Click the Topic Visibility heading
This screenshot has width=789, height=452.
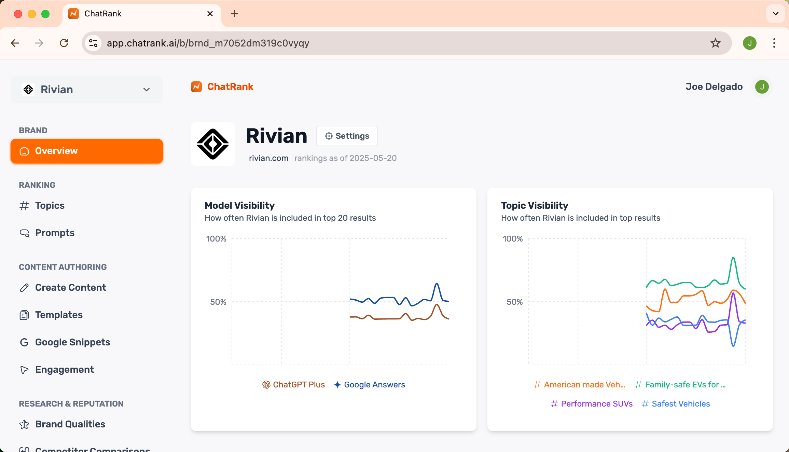coord(535,206)
